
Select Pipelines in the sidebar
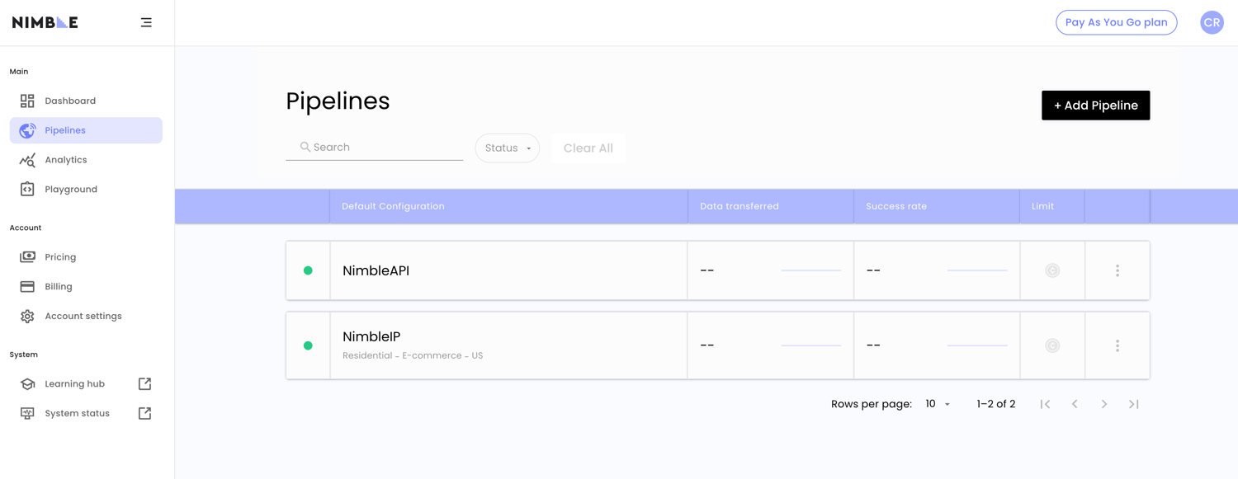coord(86,130)
